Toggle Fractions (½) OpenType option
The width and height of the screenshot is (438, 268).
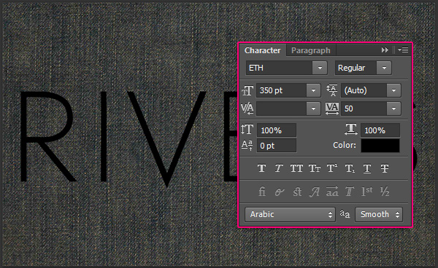coord(385,192)
